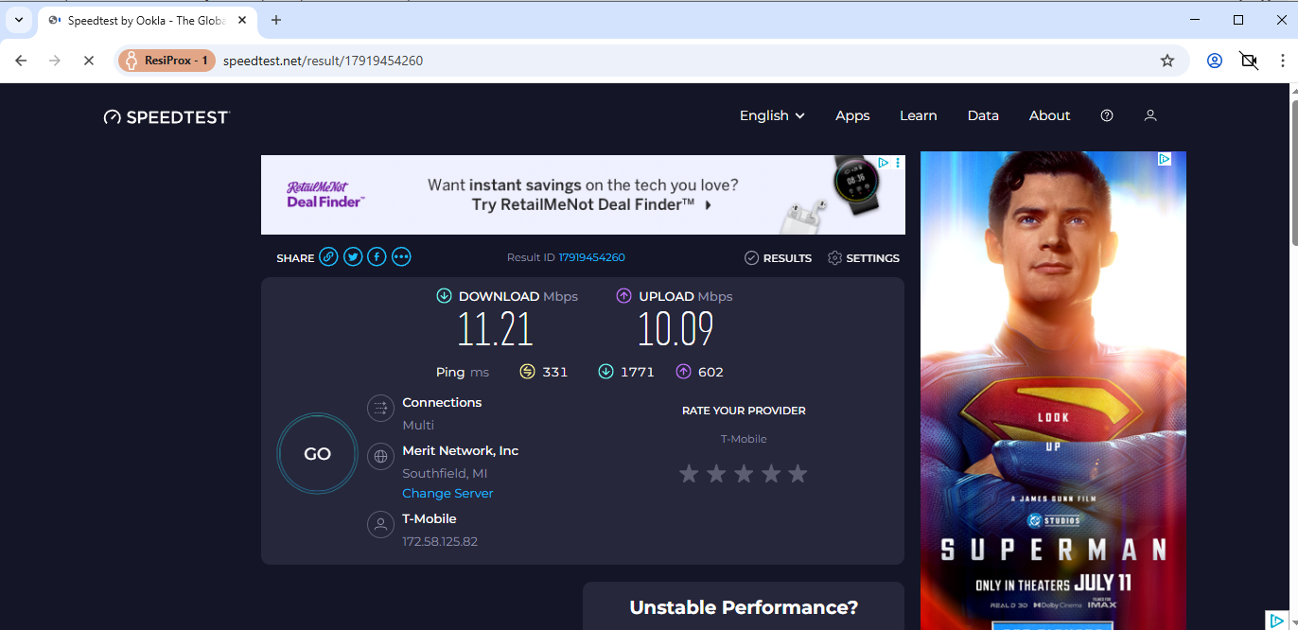Click the upload speed 10.09 value

(675, 329)
